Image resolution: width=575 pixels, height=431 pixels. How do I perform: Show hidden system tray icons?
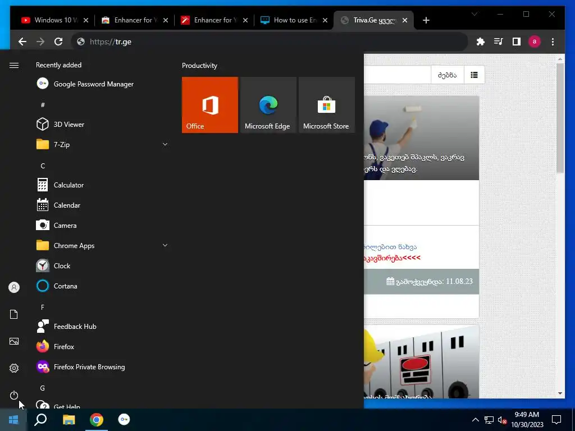click(x=475, y=420)
